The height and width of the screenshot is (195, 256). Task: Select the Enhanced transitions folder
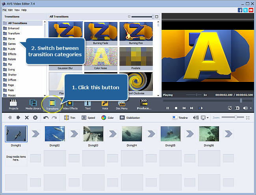[11, 28]
